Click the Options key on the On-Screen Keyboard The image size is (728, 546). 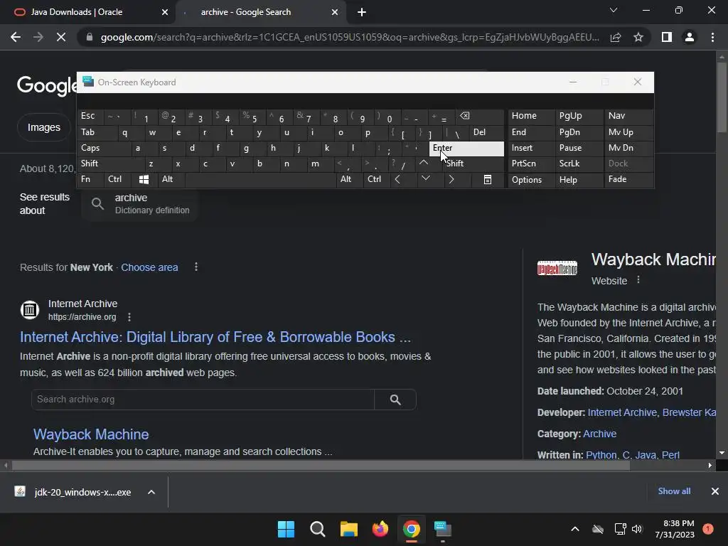(532, 180)
